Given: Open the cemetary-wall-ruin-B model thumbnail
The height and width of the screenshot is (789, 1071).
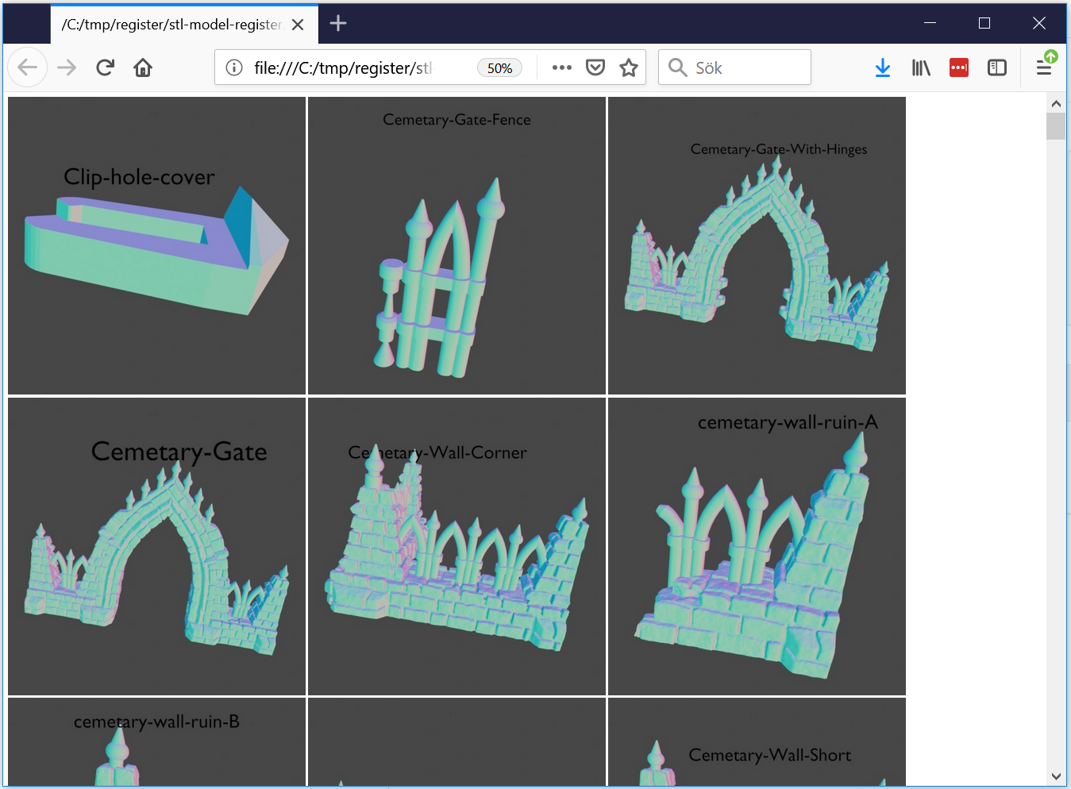Looking at the screenshot, I should [156, 742].
